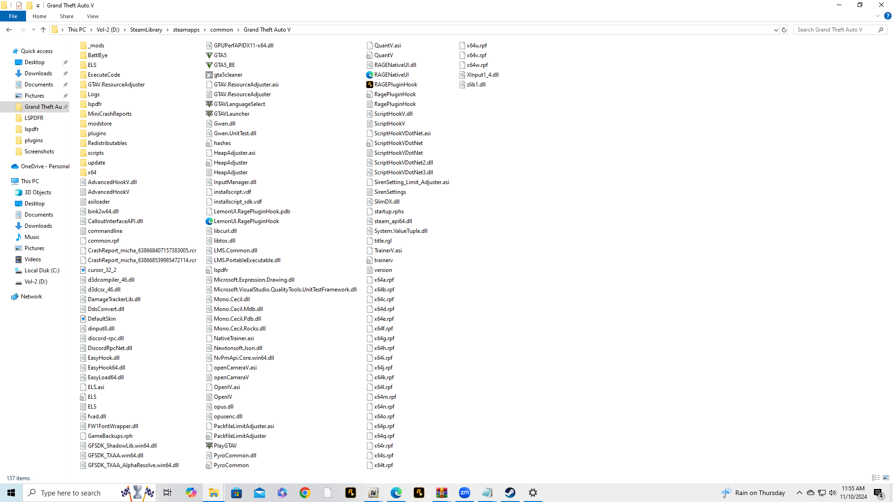This screenshot has height=502, width=893.
Task: Select the RAGEPluginHook executable icon
Action: 370,85
